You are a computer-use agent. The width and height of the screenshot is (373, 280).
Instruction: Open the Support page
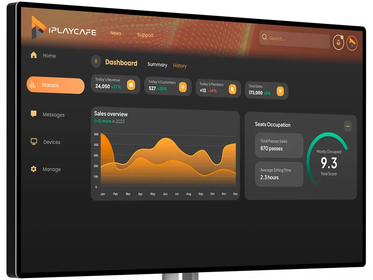[145, 35]
